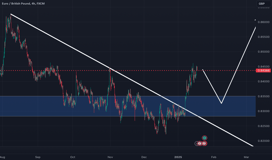The image size is (272, 160).
Task: Click the 0.83500 price axis label
Action: coord(264,96)
